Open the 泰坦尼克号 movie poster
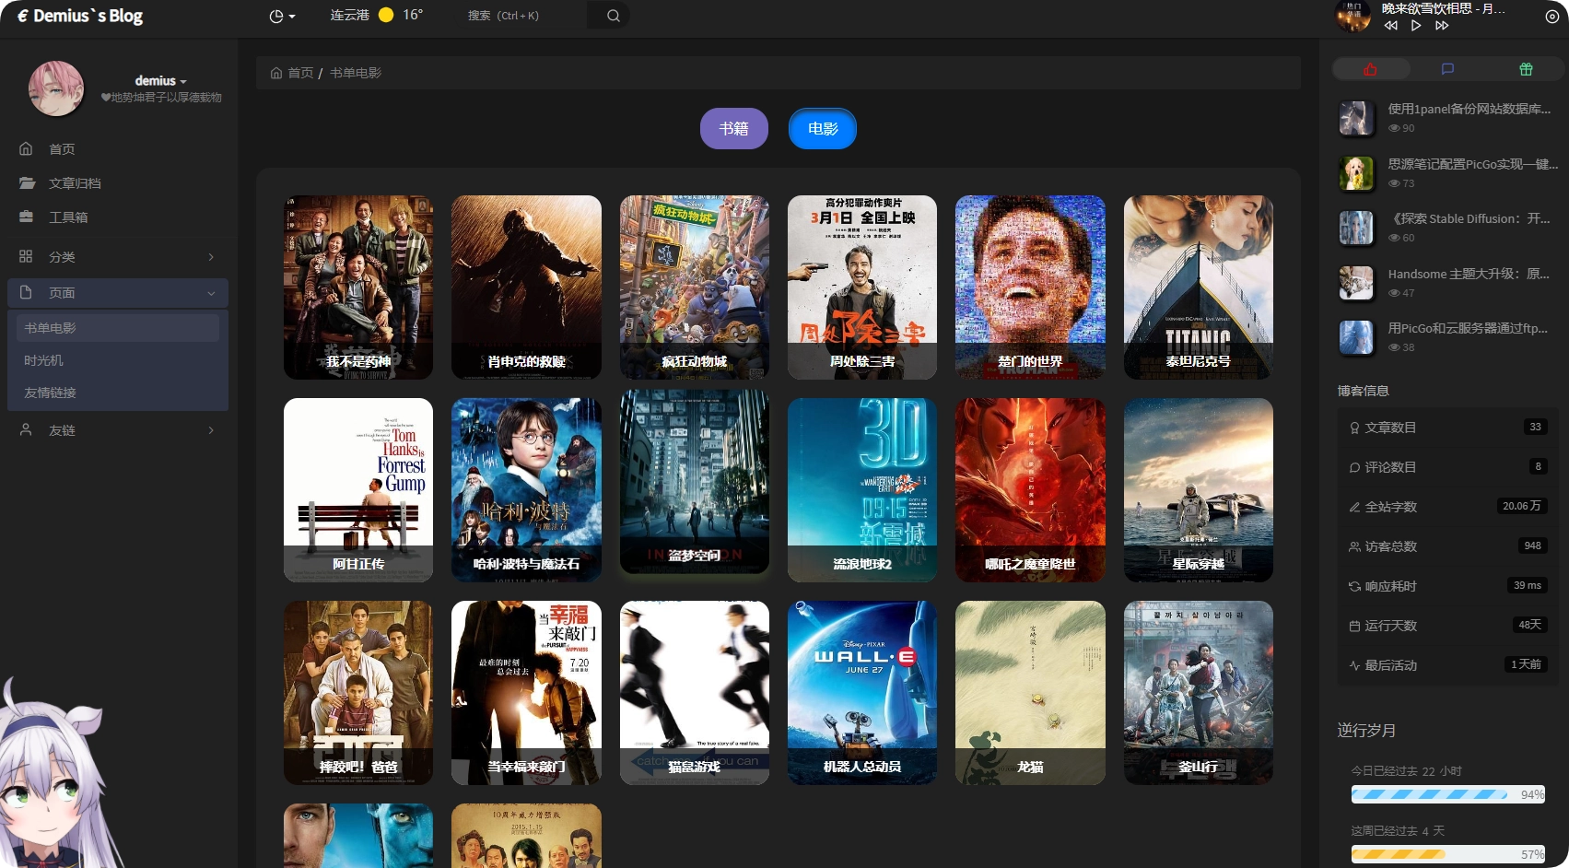This screenshot has width=1569, height=868. (x=1198, y=287)
